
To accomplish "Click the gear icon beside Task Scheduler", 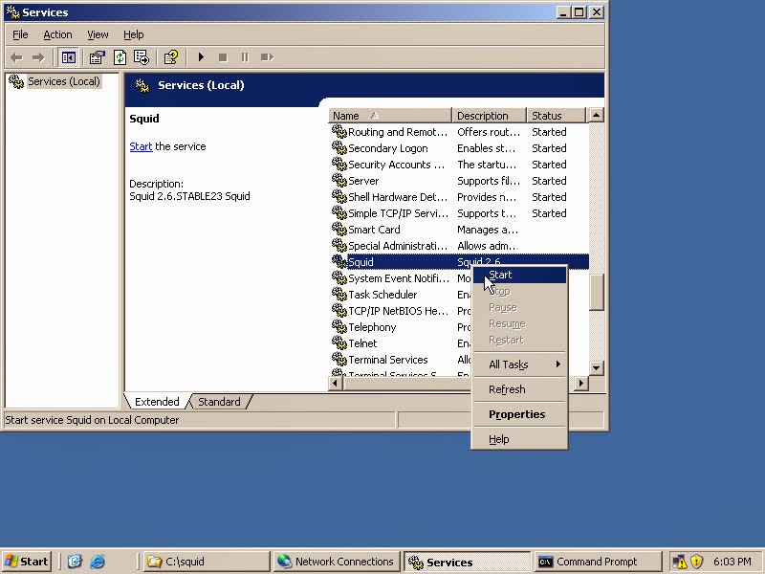I will pos(339,295).
